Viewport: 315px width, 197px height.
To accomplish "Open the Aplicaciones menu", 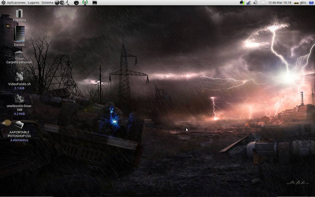I will (16, 2).
